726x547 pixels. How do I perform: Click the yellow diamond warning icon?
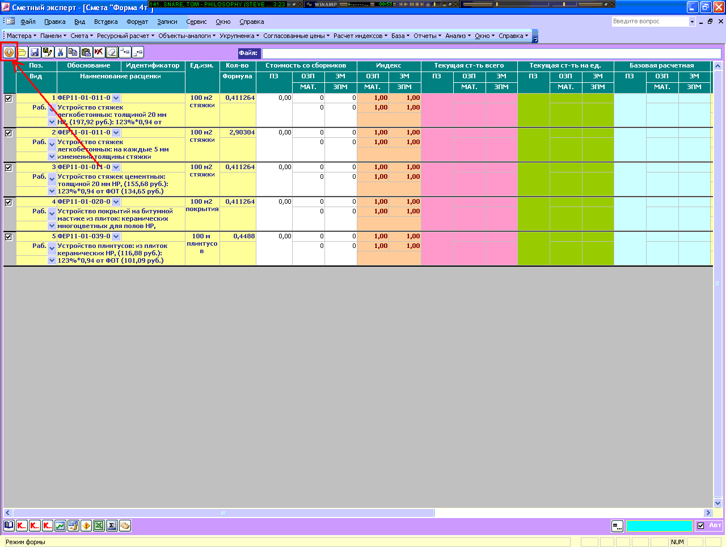coord(86,525)
